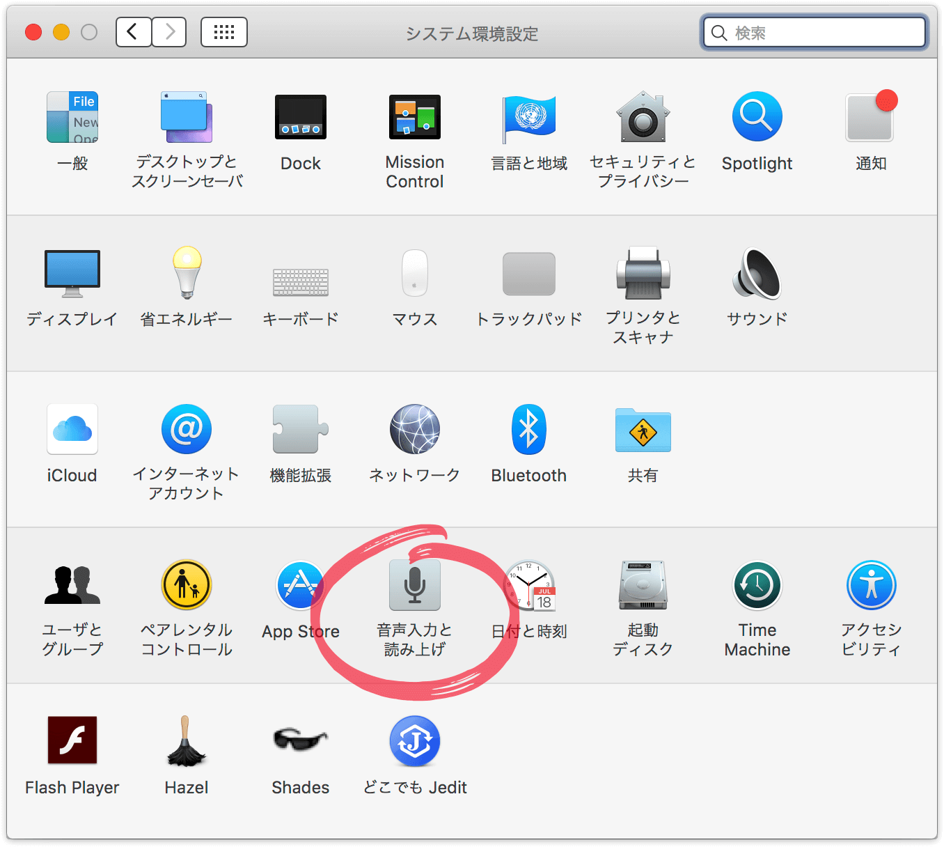The width and height of the screenshot is (944, 847).
Task: Open 共有 (Sharing) preferences
Action: tap(643, 430)
